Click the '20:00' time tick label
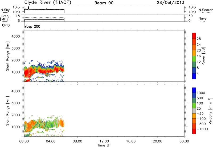The image size is (213, 147). 157,141
